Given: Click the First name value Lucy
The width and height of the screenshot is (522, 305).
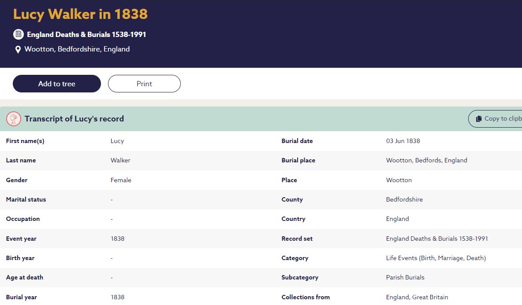Looking at the screenshot, I should tap(117, 141).
